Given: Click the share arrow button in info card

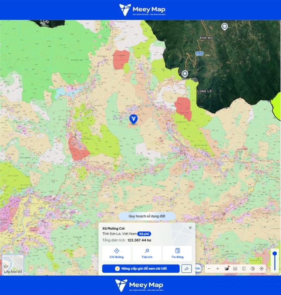Looking at the screenshot, I should click(186, 269).
